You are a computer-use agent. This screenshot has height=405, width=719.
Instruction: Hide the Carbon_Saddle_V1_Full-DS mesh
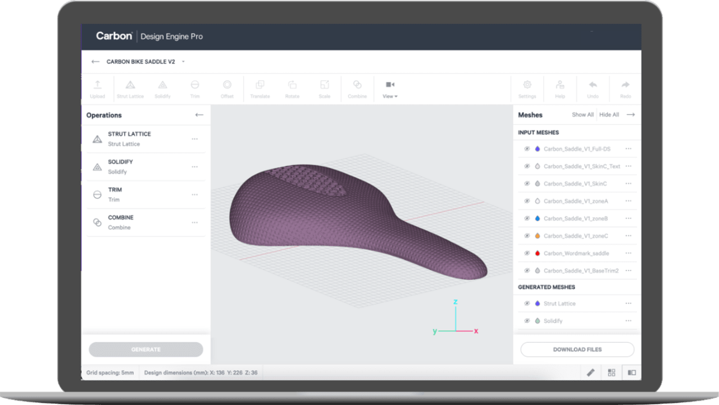[526, 148]
